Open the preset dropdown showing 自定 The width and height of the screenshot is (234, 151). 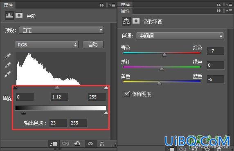[x=61, y=30]
